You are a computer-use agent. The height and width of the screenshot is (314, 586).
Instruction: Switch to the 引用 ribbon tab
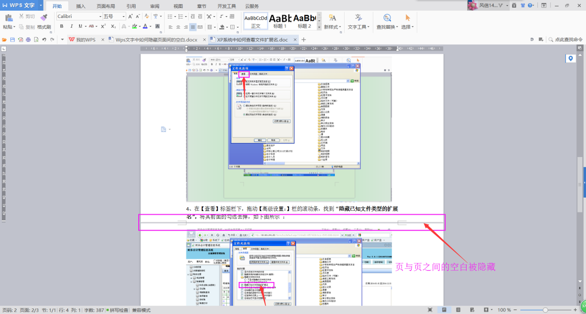point(131,6)
